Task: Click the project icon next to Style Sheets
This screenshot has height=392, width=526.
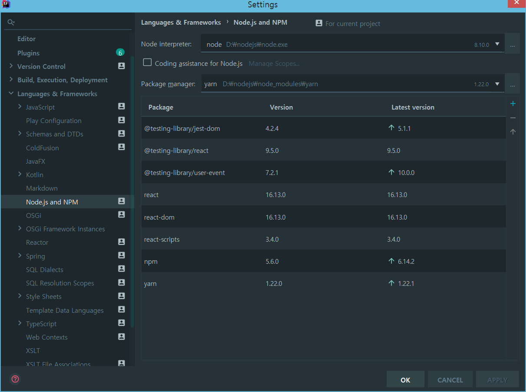Action: click(x=122, y=296)
